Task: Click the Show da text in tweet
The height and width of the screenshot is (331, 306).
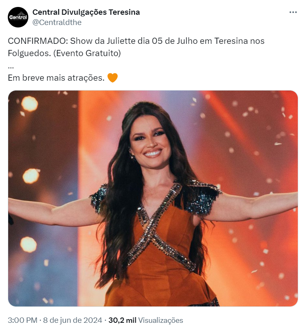Action: pyautogui.click(x=87, y=41)
